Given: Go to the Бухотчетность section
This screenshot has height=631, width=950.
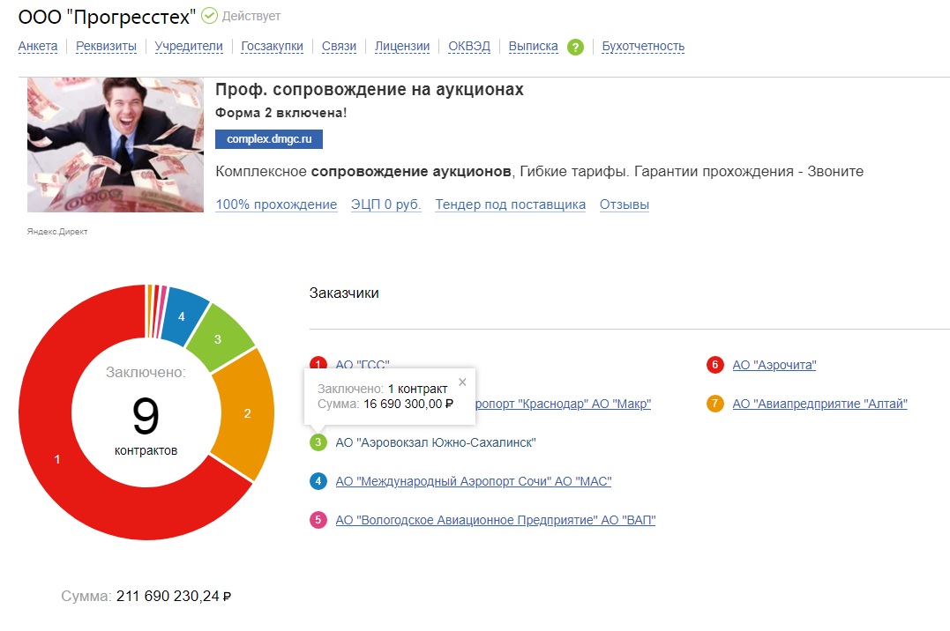Looking at the screenshot, I should click(643, 47).
